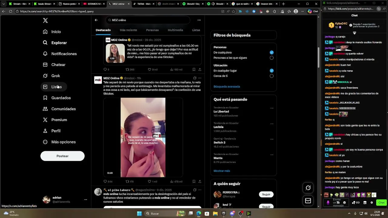Viewport: 388px width, 218px height.
Task: Open the floating messages envelope button
Action: pos(308,200)
